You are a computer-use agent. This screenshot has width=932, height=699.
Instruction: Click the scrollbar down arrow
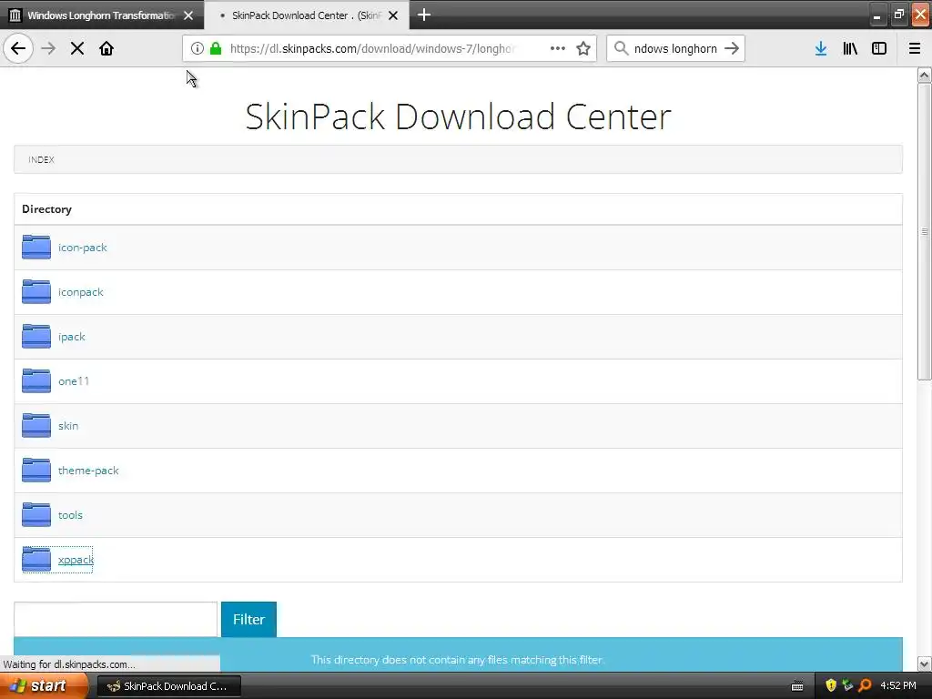coord(924,664)
